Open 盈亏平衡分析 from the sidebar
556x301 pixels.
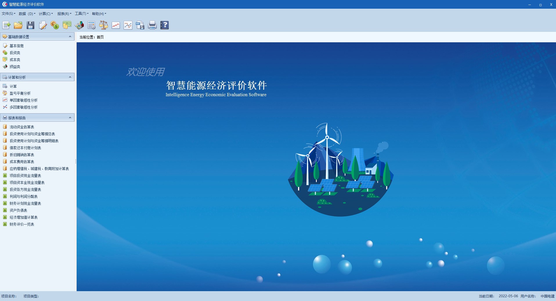20,93
